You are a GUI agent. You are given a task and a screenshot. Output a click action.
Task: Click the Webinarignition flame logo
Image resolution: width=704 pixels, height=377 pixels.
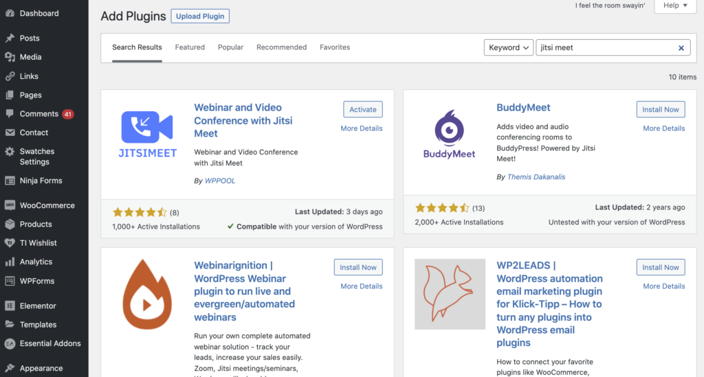point(147,295)
